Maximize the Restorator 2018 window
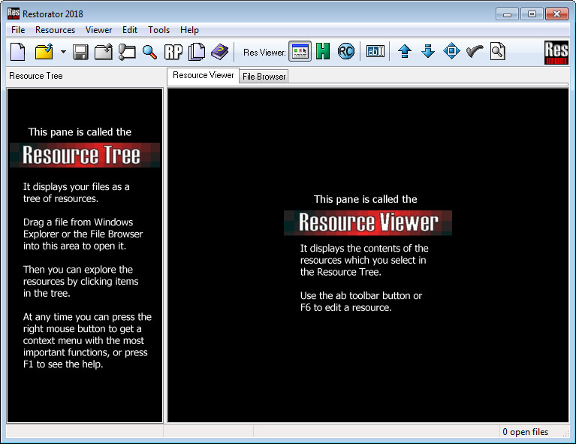This screenshot has height=444, width=576. click(532, 14)
